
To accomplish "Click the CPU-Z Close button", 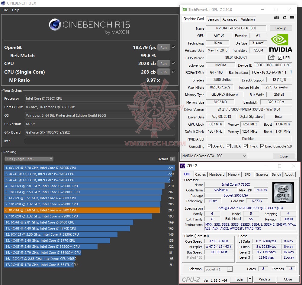I will click(288, 279).
